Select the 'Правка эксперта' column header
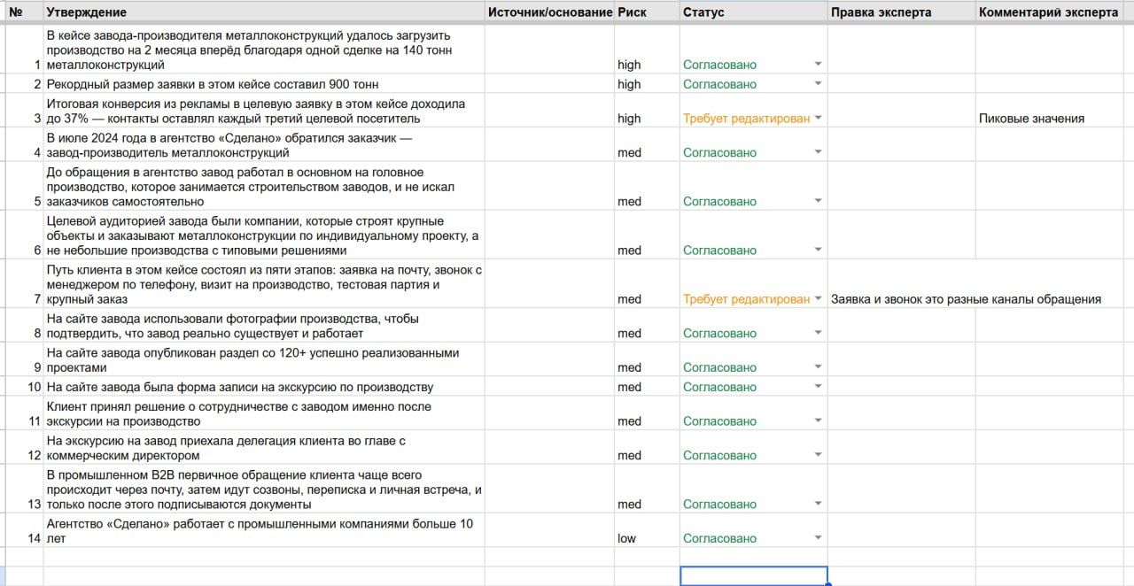 pyautogui.click(x=901, y=12)
